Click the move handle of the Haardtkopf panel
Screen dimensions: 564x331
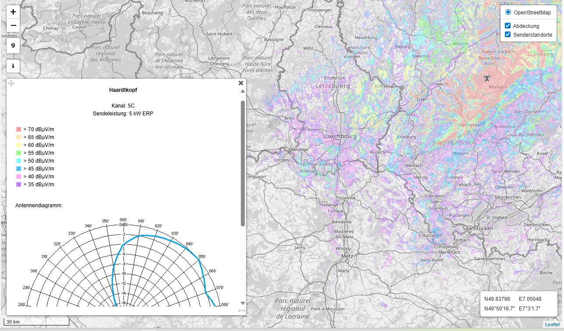pos(11,84)
